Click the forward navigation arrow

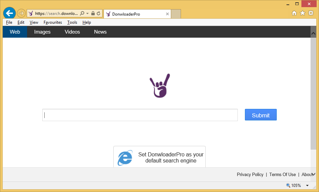(x=21, y=14)
